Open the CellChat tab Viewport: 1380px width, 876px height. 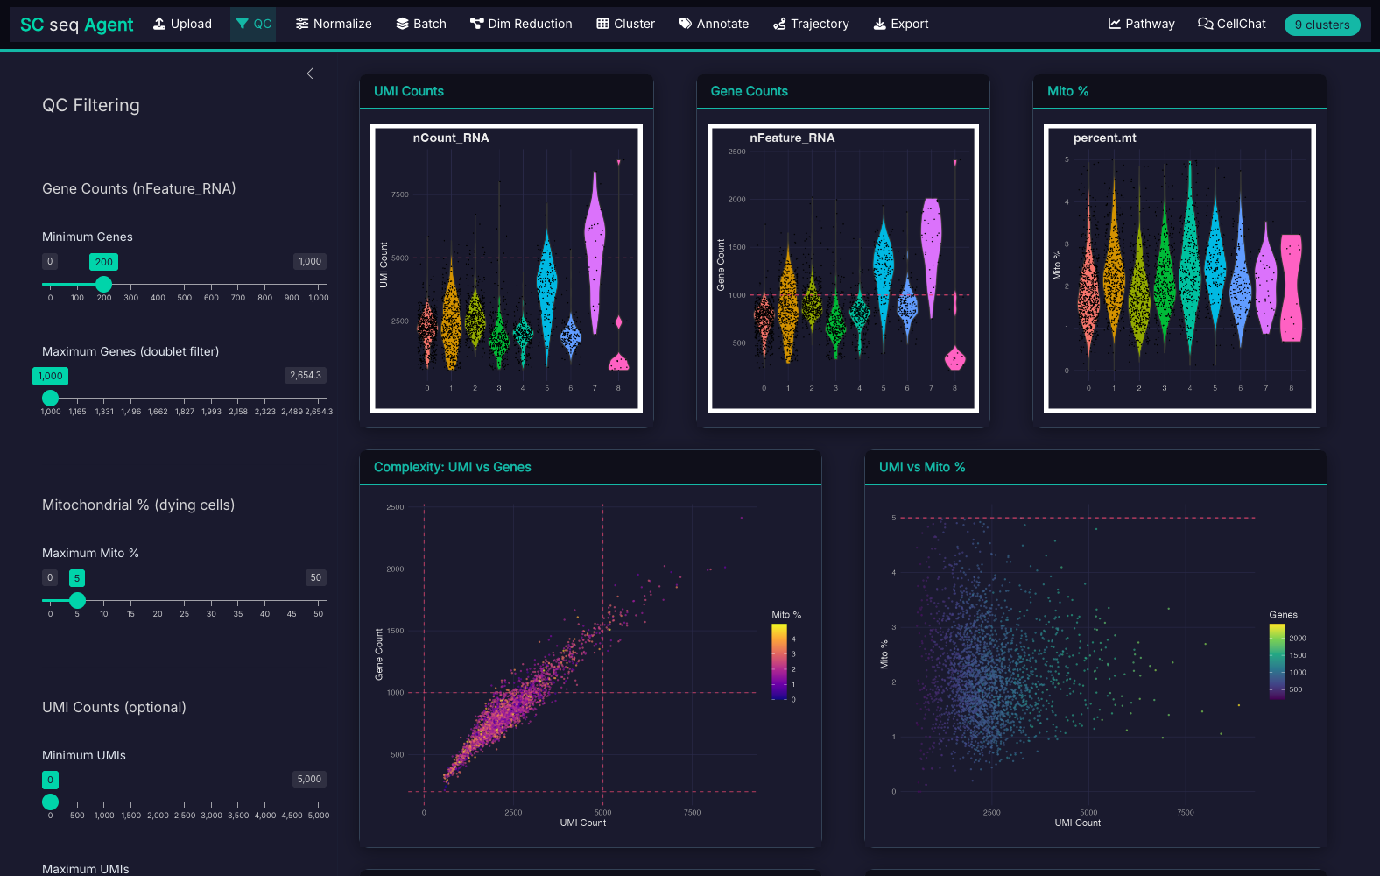[1231, 24]
